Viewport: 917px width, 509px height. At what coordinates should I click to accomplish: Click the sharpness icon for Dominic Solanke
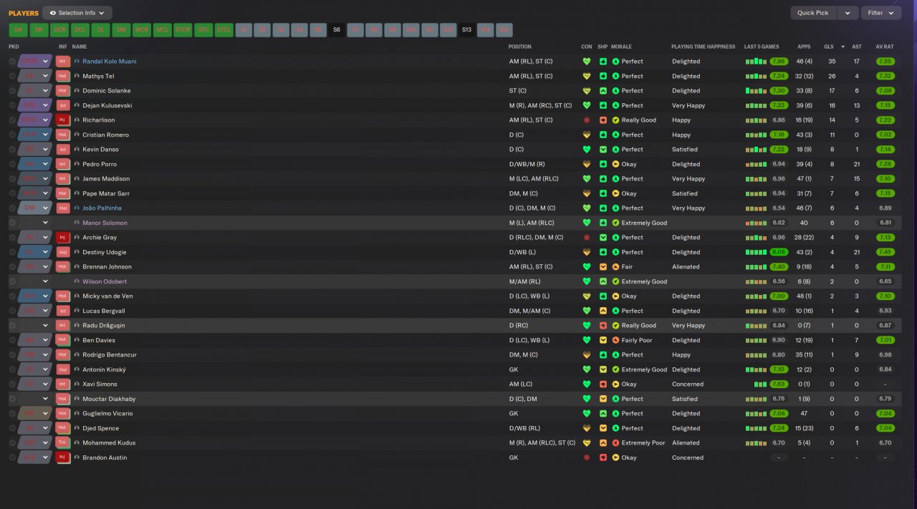click(603, 91)
